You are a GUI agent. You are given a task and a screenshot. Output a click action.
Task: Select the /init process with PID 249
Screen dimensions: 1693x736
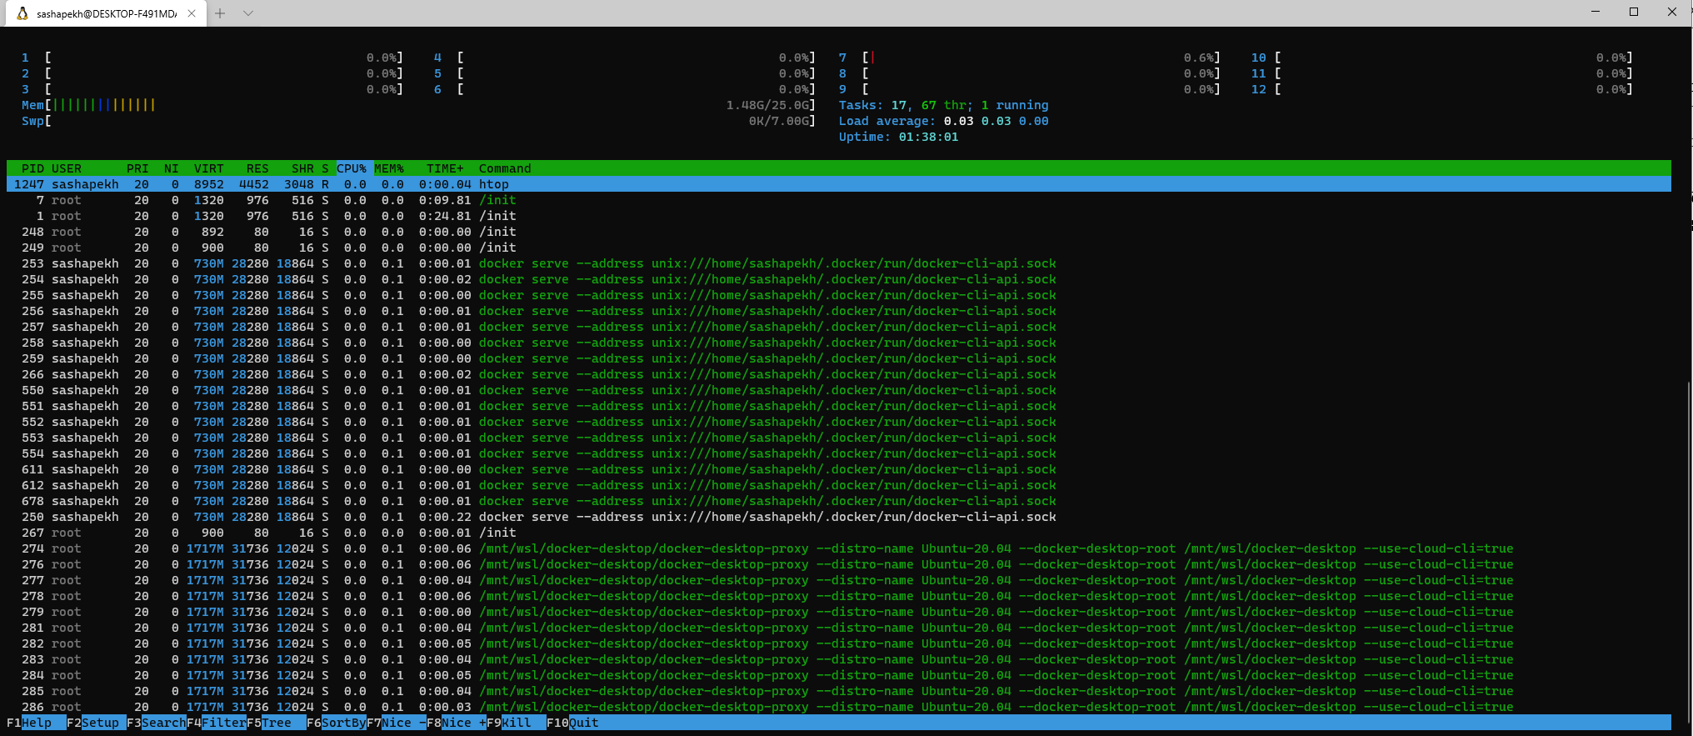tap(839, 248)
